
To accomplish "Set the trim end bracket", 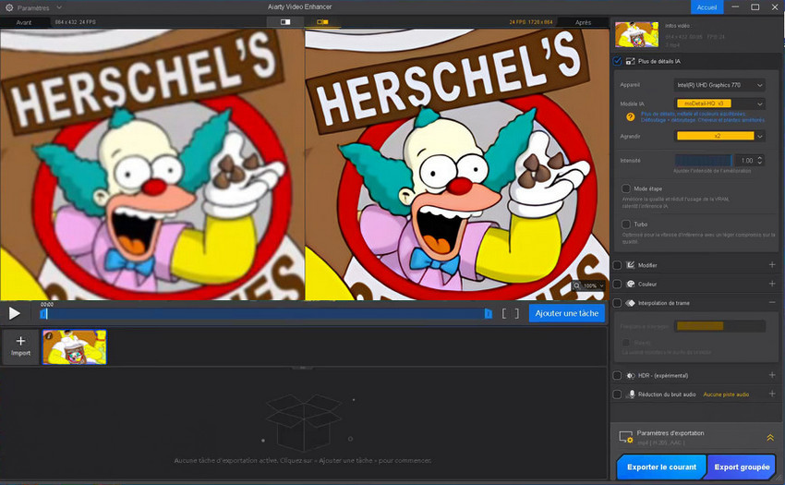I will [x=517, y=314].
